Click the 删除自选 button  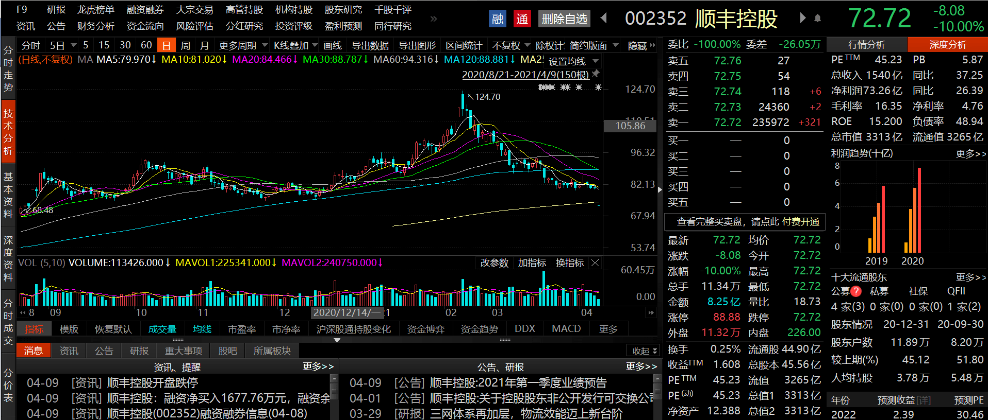click(x=564, y=19)
